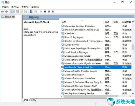This screenshot has height=106, width=135.
Task: Select Microsoft (R) 诊断中心标准收集器服务 row
Action: pyautogui.click(x=96, y=60)
